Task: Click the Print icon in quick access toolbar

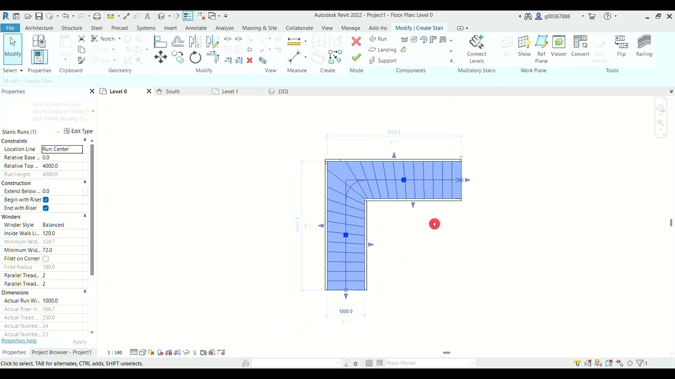Action: pos(97,16)
